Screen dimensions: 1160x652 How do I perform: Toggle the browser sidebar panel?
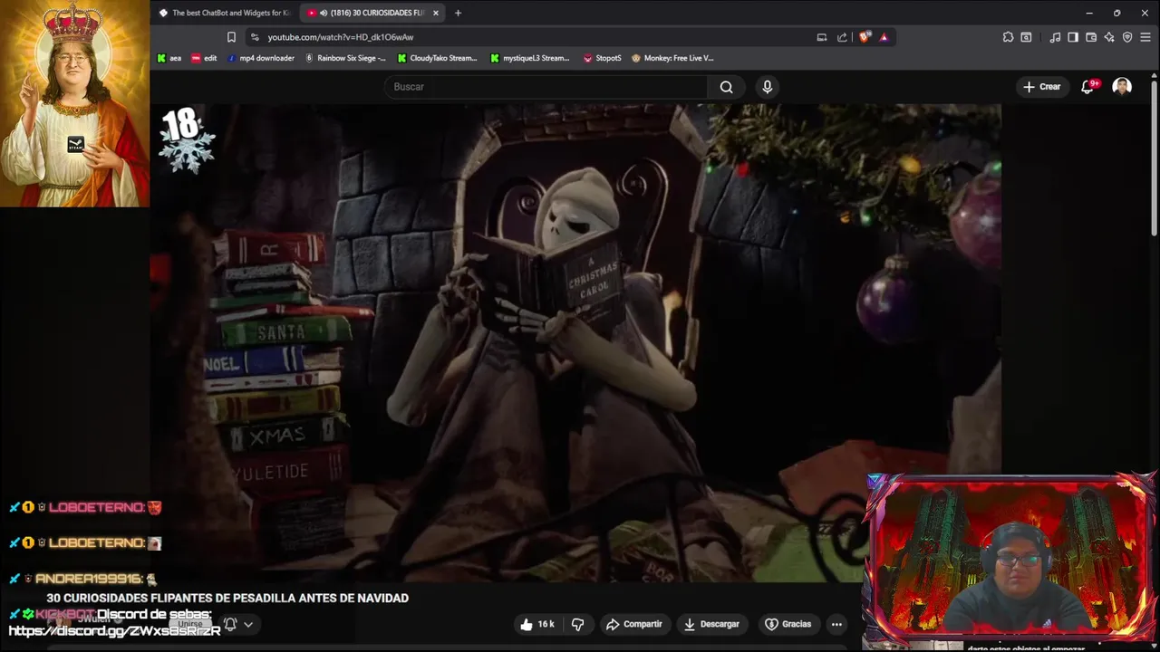pyautogui.click(x=1073, y=37)
